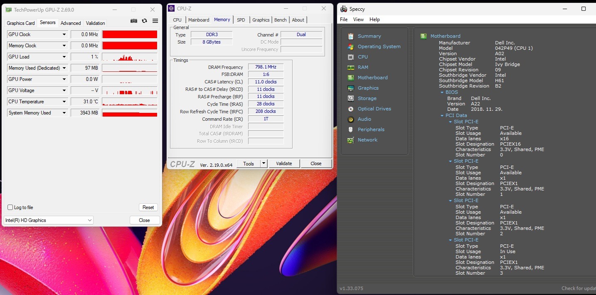Click the Summary icon in Speccy sidebar
The image size is (596, 295).
351,36
